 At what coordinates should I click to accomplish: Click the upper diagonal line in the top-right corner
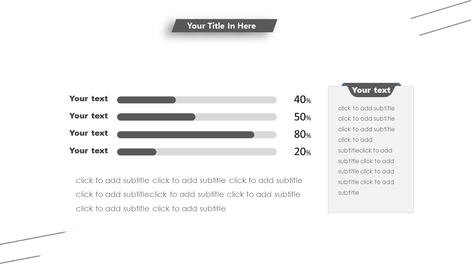click(440, 10)
